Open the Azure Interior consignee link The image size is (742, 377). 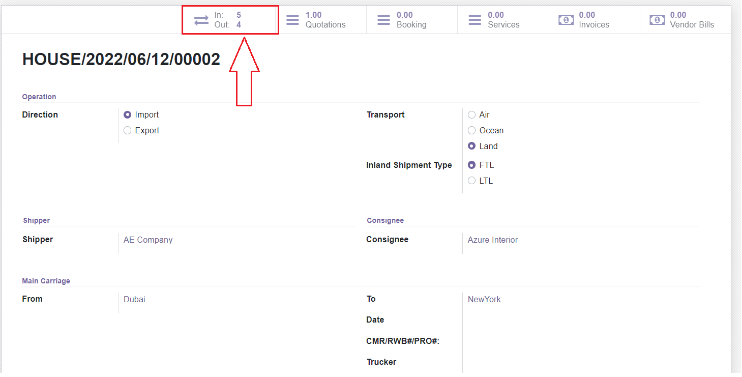pos(492,240)
